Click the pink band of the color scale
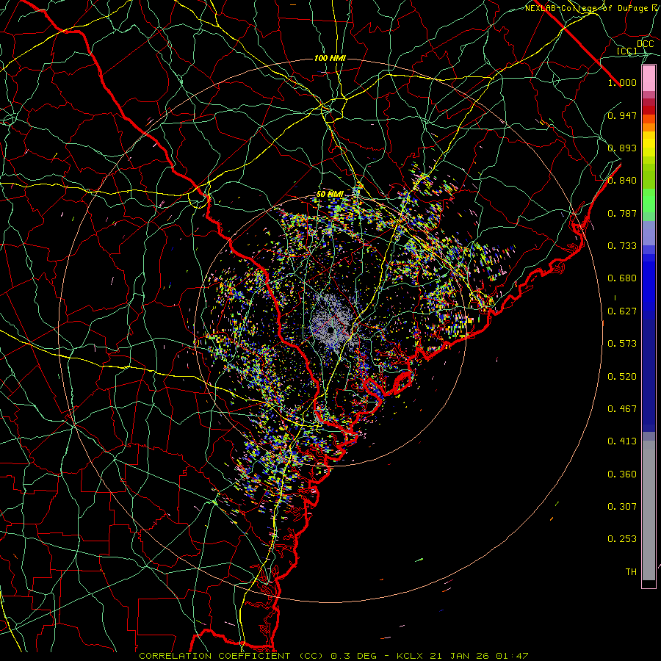 (x=649, y=79)
